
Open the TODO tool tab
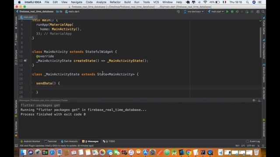[x=109, y=141]
